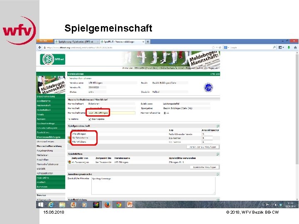This screenshot has width=299, height=224.
Task: Click the browser back arrow button
Action: [40, 47]
